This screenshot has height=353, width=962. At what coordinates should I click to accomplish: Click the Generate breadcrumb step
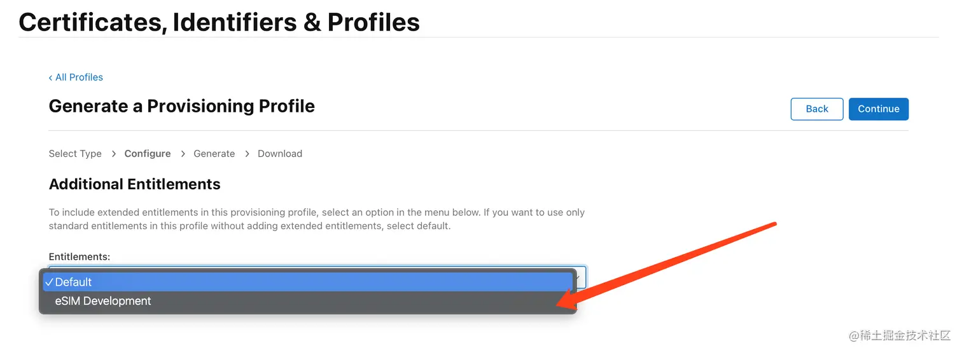[214, 154]
